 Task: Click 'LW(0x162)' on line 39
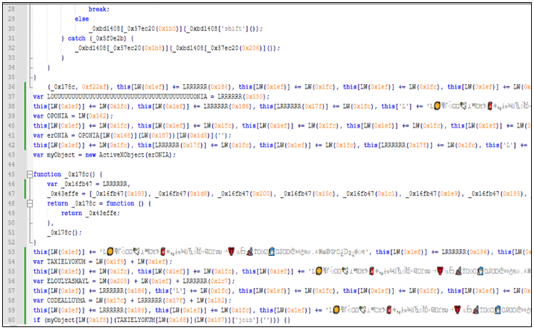pos(93,116)
